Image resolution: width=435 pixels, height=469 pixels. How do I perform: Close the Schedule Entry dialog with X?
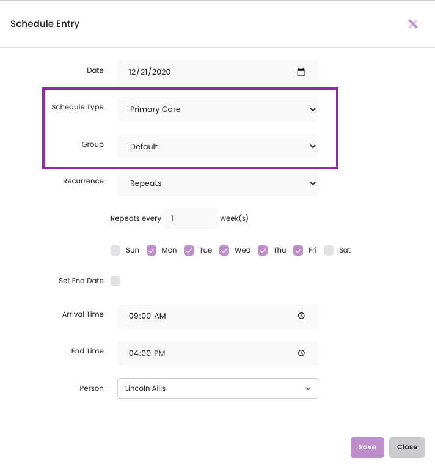(413, 24)
